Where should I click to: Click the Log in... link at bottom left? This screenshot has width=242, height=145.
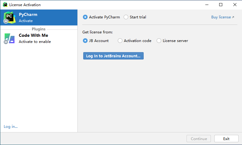pos(11,126)
